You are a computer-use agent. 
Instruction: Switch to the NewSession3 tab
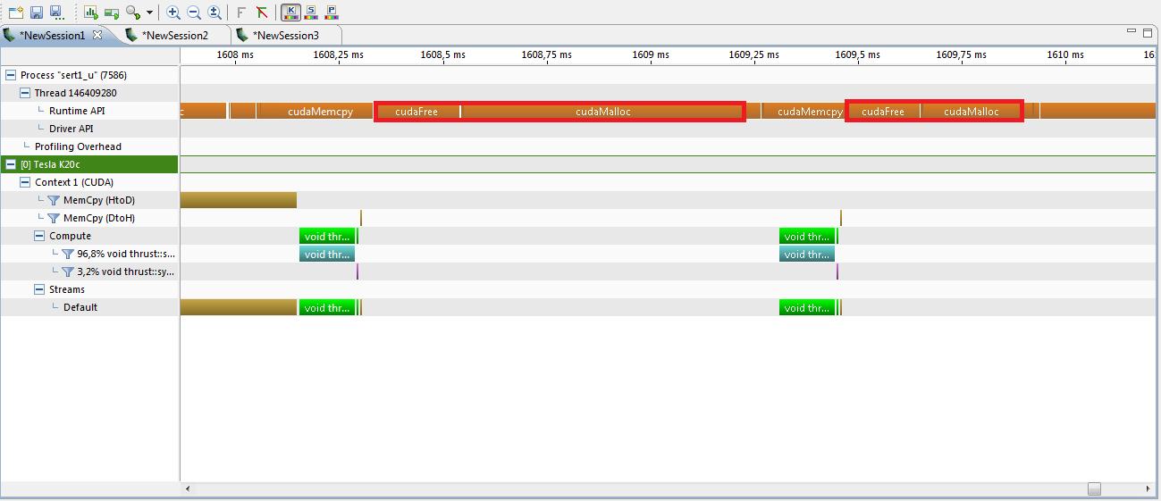[285, 36]
